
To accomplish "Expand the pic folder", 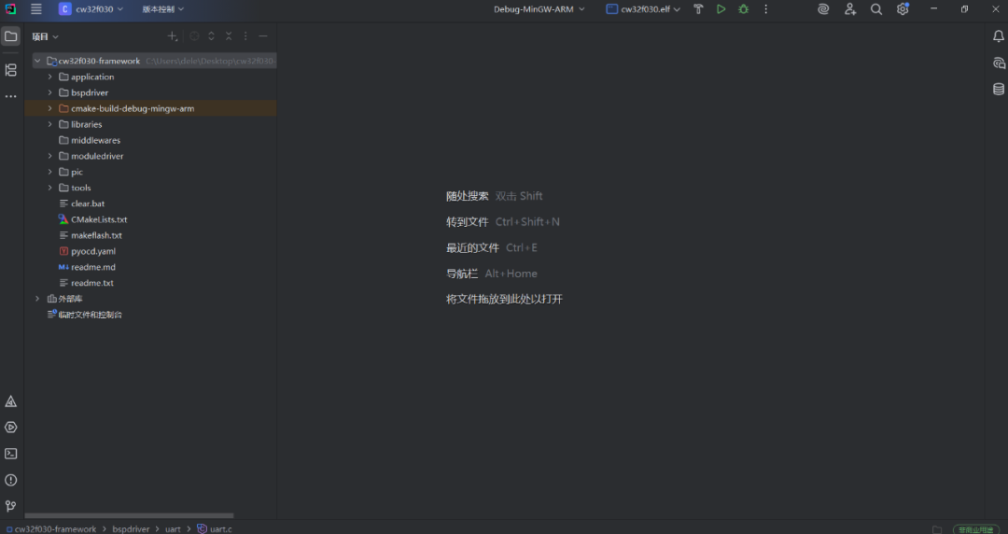I will 49,172.
